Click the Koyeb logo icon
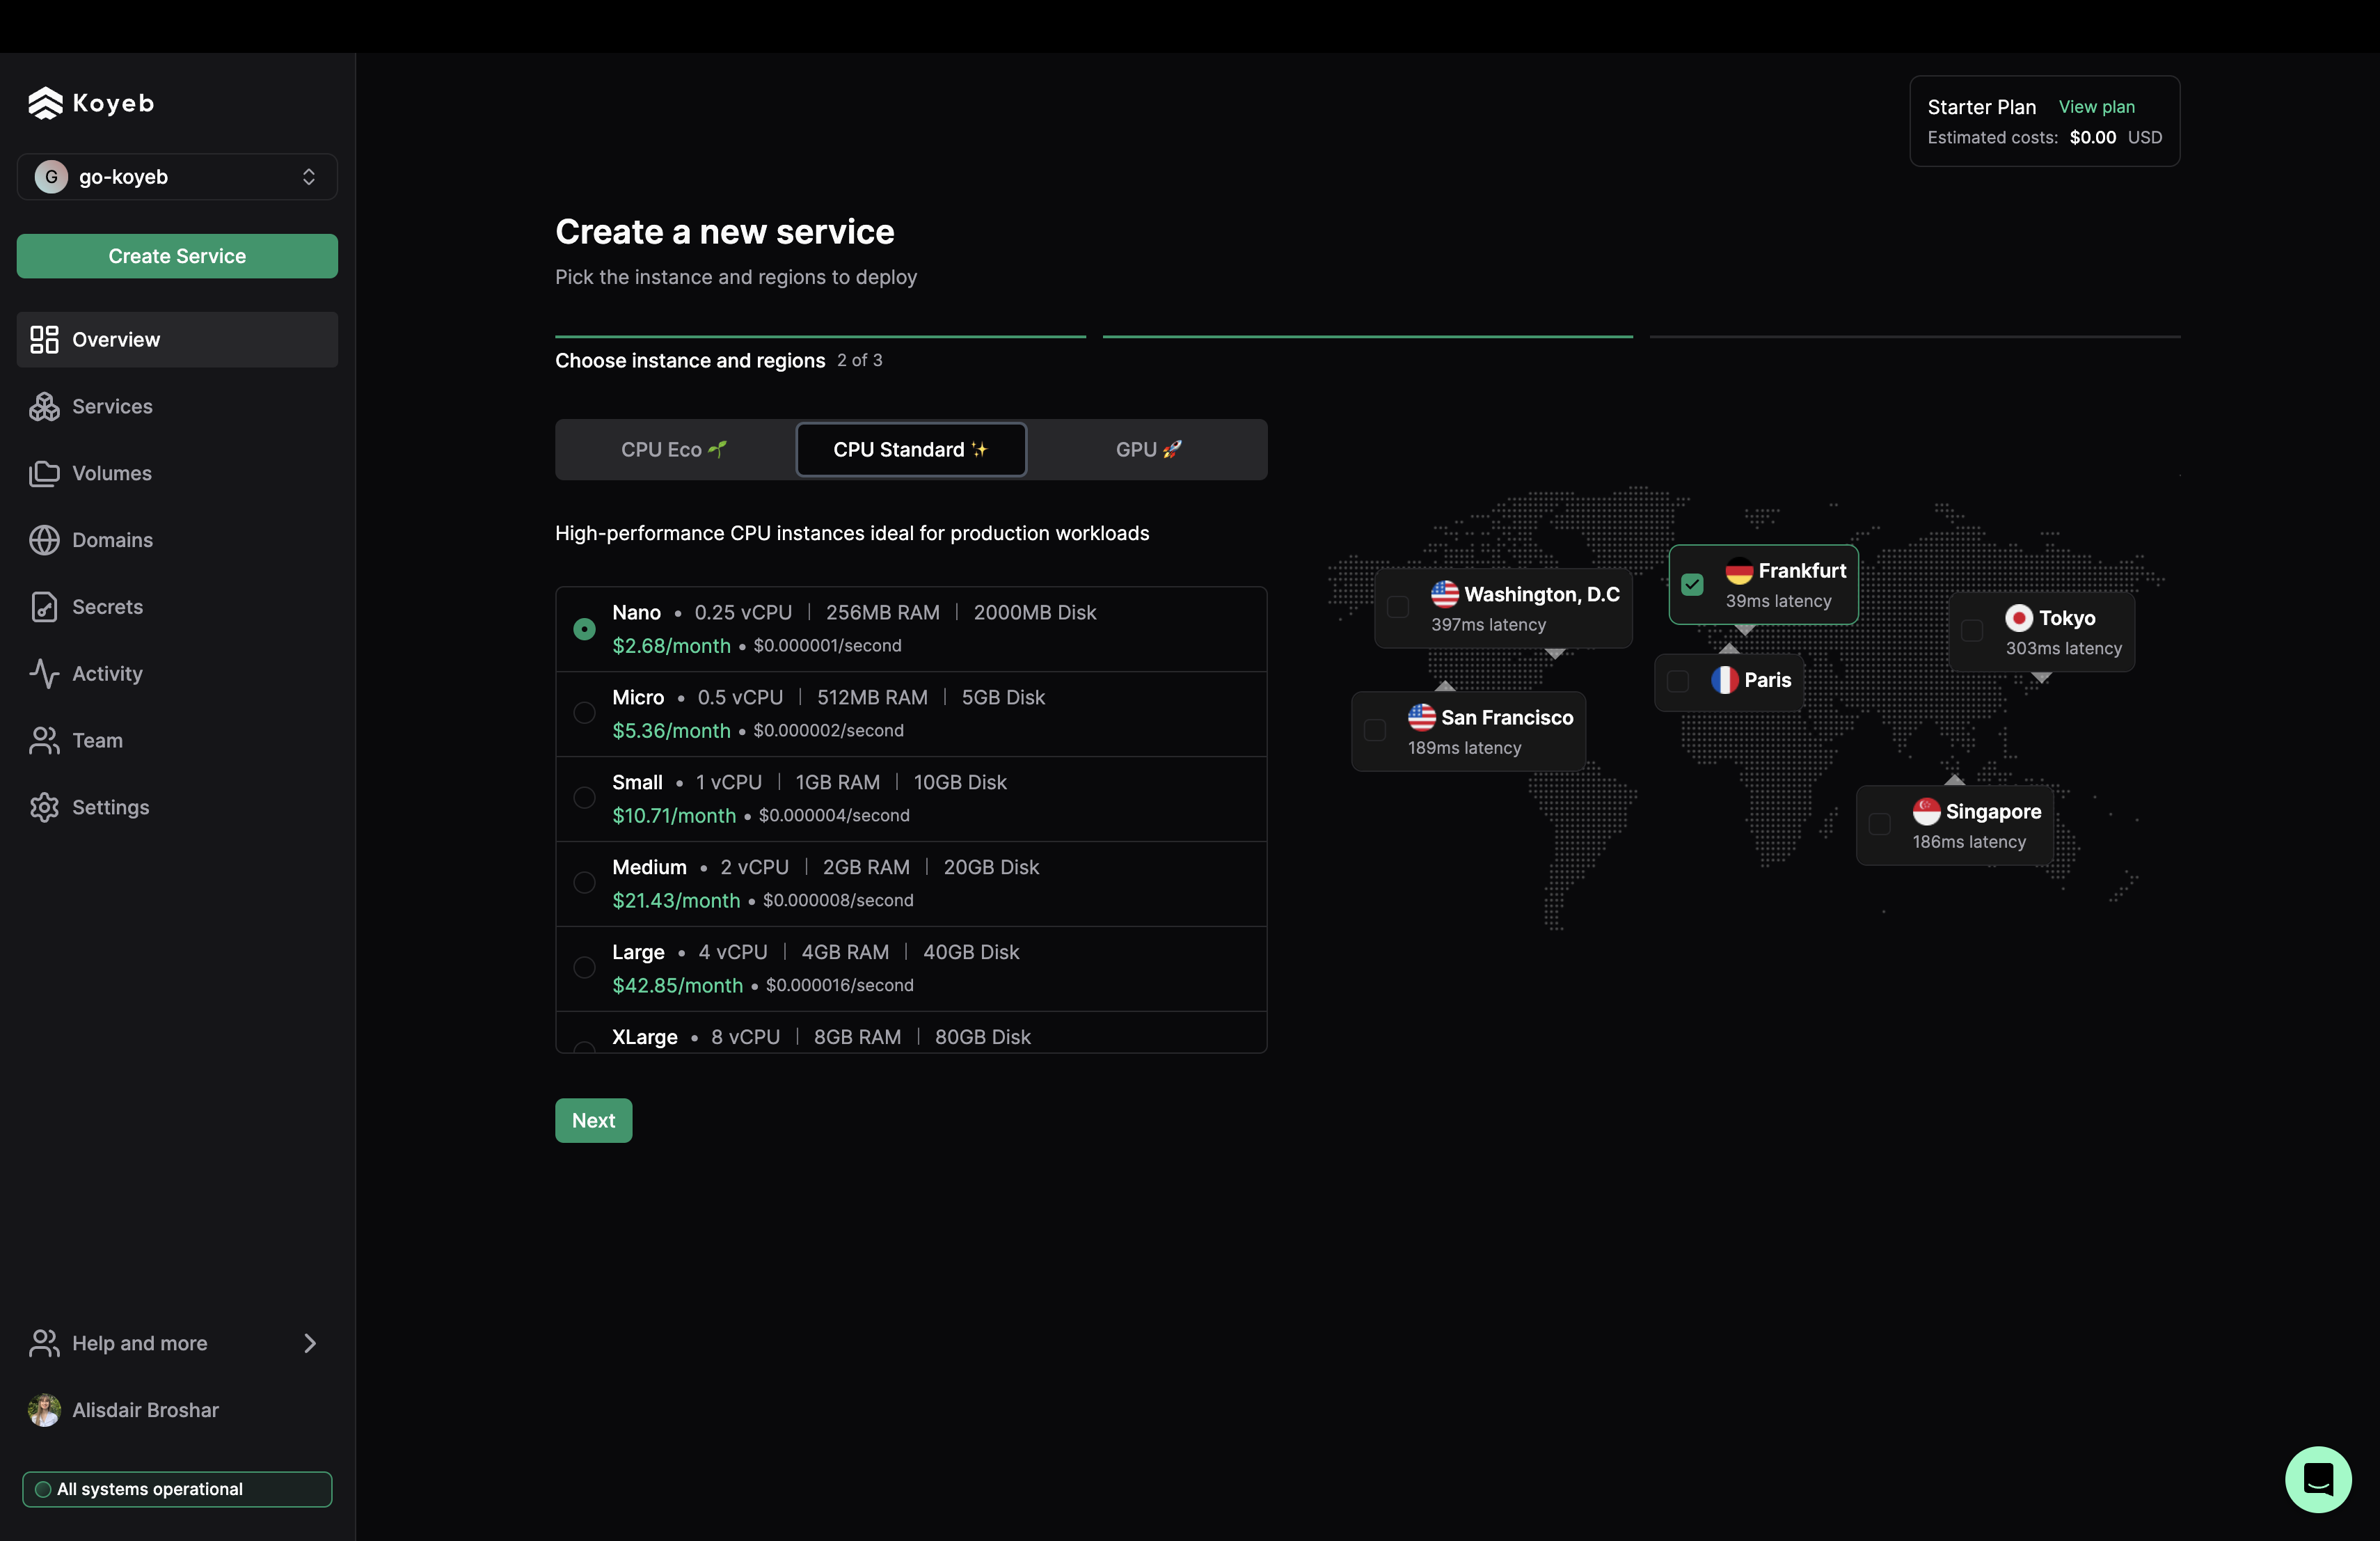The height and width of the screenshot is (1541, 2380). tap(45, 103)
